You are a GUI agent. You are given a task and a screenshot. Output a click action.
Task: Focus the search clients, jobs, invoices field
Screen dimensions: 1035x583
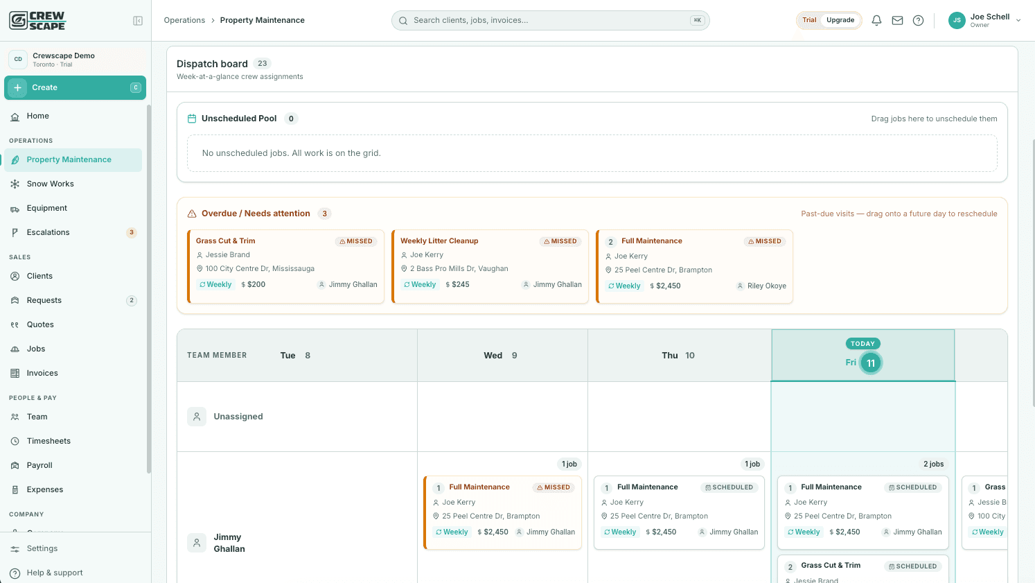551,21
